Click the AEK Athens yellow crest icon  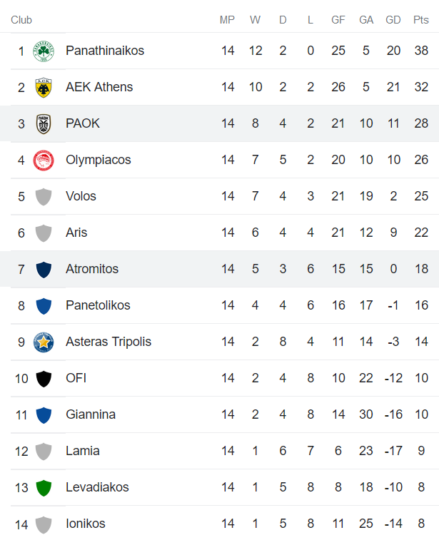[x=44, y=87]
